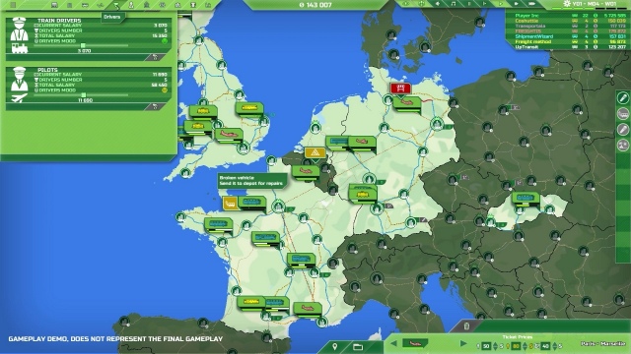Click the four-arrow move icon in the top bar

pos(422,4)
